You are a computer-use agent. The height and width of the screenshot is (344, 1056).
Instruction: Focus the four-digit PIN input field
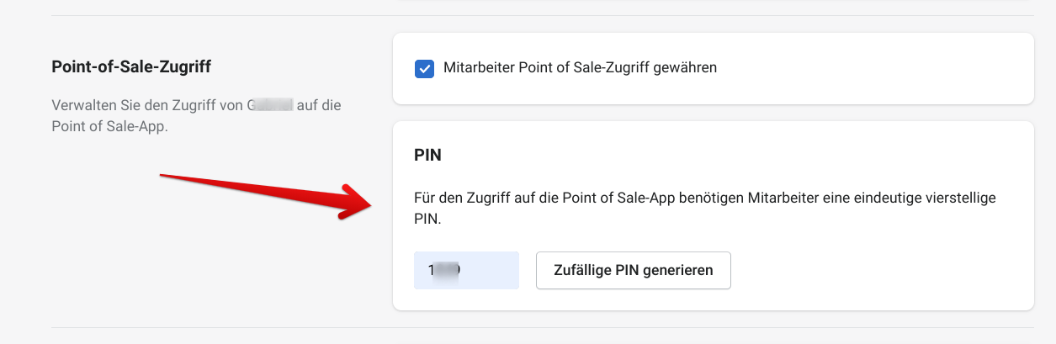(466, 270)
